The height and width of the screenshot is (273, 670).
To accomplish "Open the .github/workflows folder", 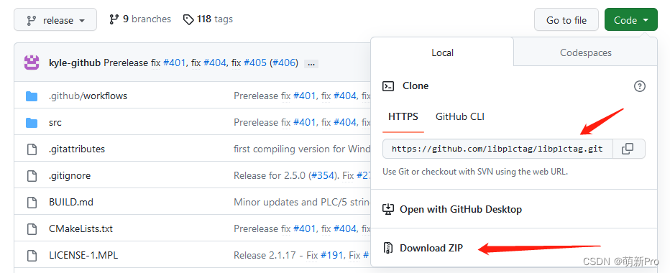I will (88, 96).
